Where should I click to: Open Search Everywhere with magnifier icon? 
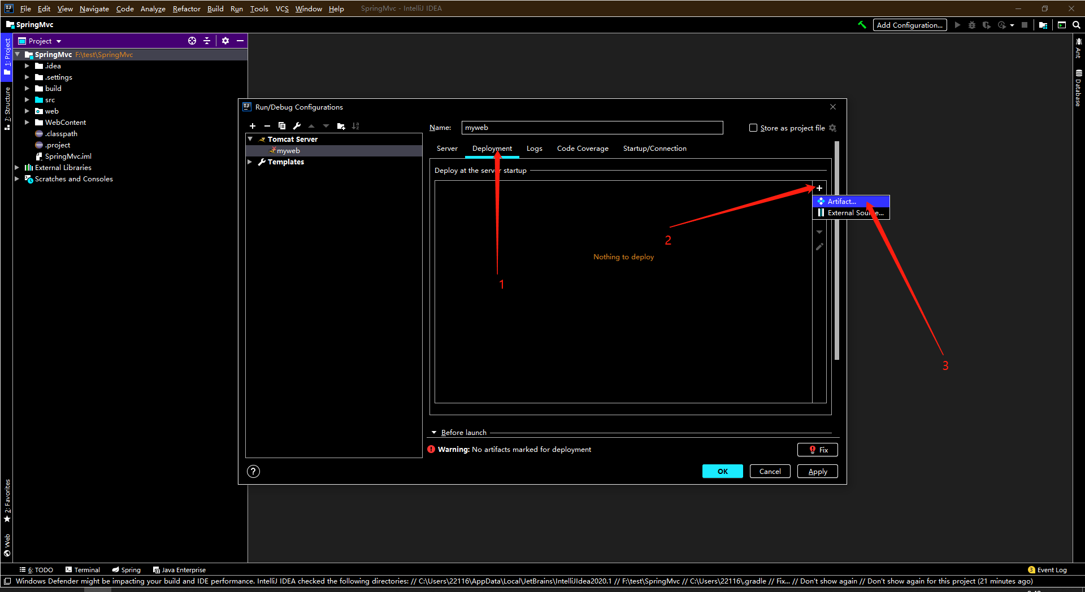(1077, 25)
